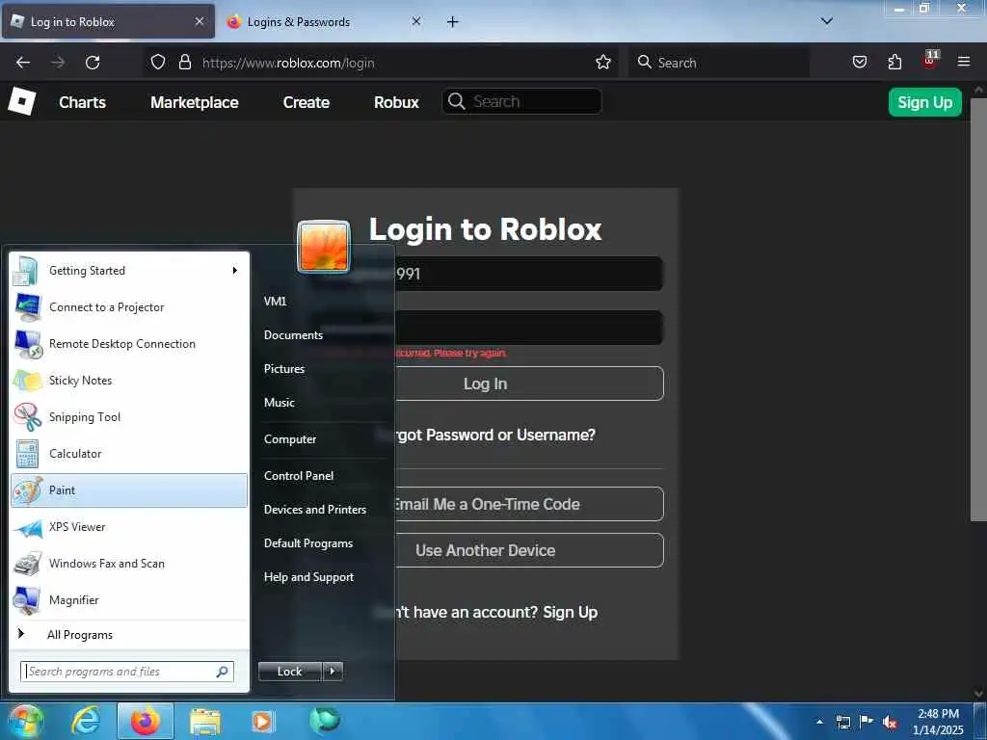The image size is (987, 740).
Task: Open shutdown options arrow beside Lock
Action: 333,672
